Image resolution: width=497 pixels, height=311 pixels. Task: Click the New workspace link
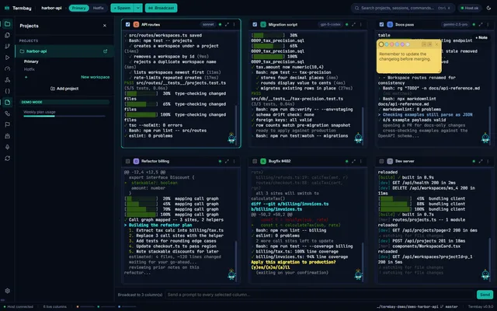(x=96, y=77)
